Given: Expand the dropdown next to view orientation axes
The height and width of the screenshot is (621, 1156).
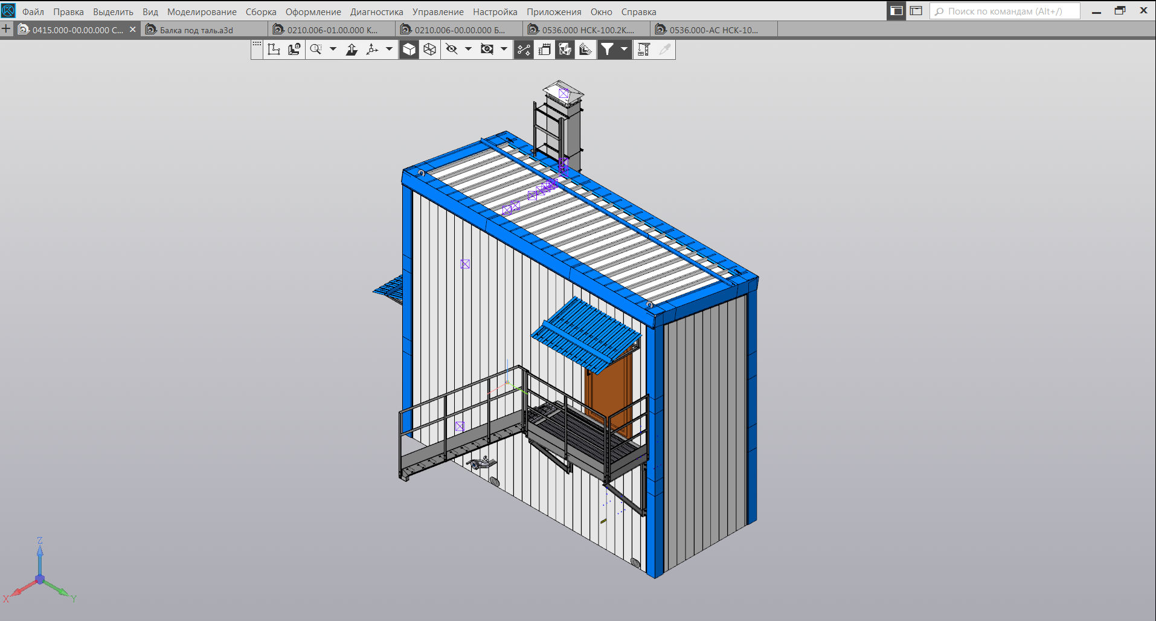Looking at the screenshot, I should (x=389, y=50).
